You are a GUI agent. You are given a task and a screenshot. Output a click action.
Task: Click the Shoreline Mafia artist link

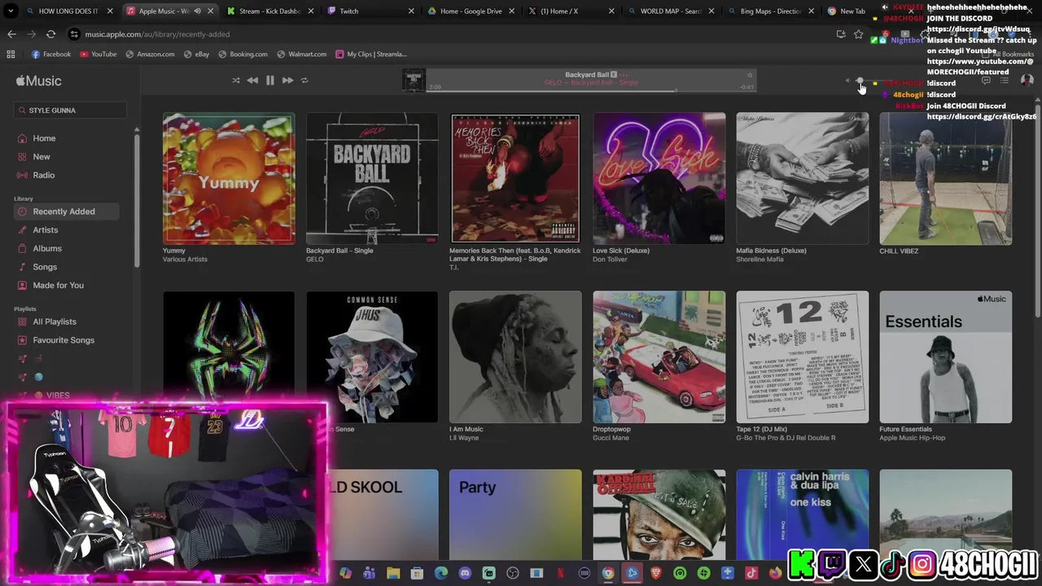click(760, 260)
